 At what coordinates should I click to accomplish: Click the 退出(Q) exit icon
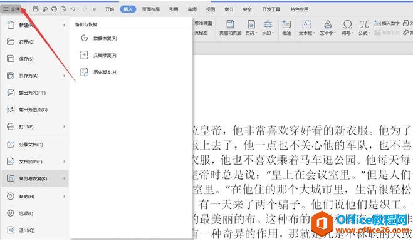11,230
